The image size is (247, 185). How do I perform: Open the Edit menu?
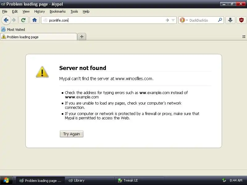click(15, 11)
